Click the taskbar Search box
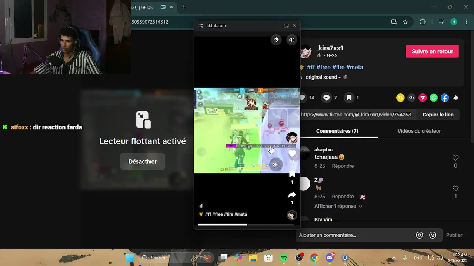 coord(177,258)
